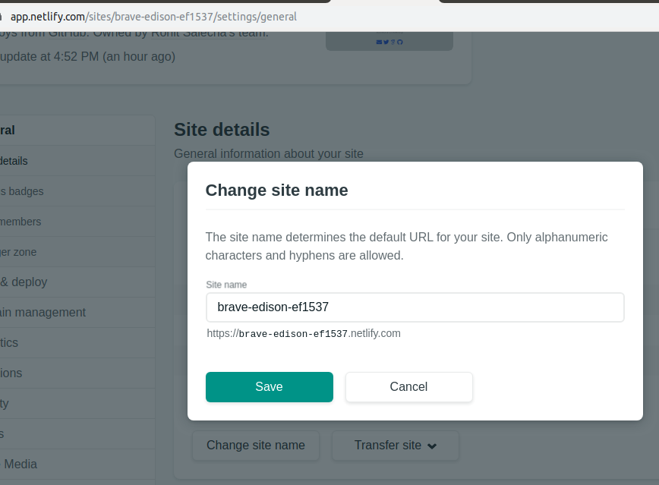Cancel the Change site name dialog
659x485 pixels.
[409, 386]
